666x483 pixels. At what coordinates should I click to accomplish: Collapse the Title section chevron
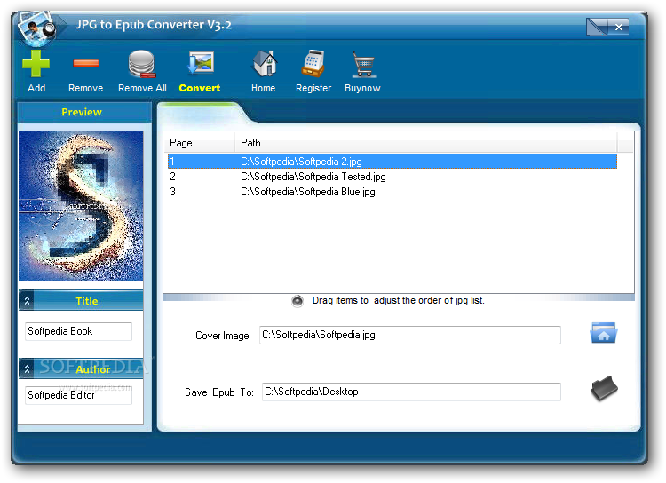[x=28, y=301]
